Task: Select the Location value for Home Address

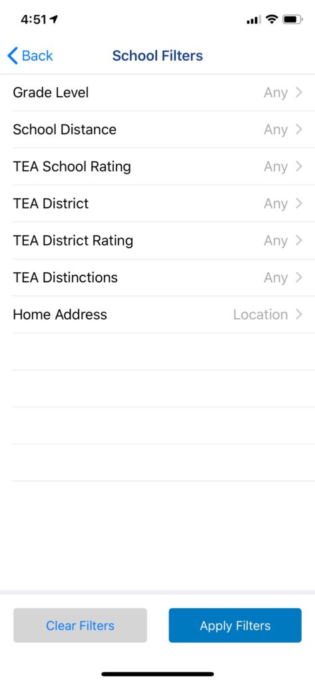Action: [x=260, y=315]
